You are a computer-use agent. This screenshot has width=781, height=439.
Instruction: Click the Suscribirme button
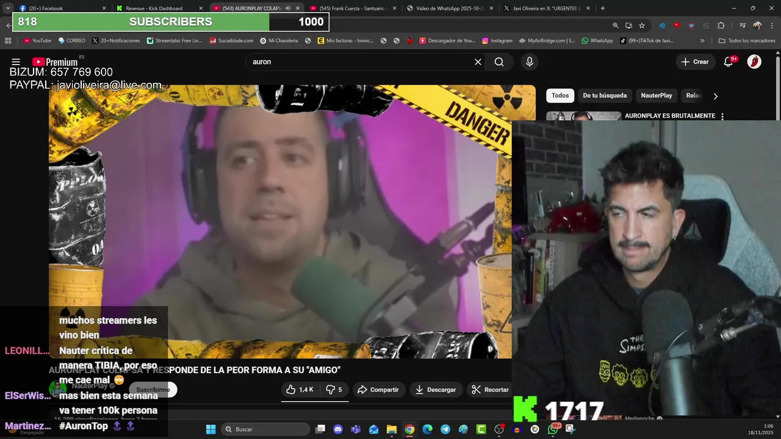coord(153,390)
